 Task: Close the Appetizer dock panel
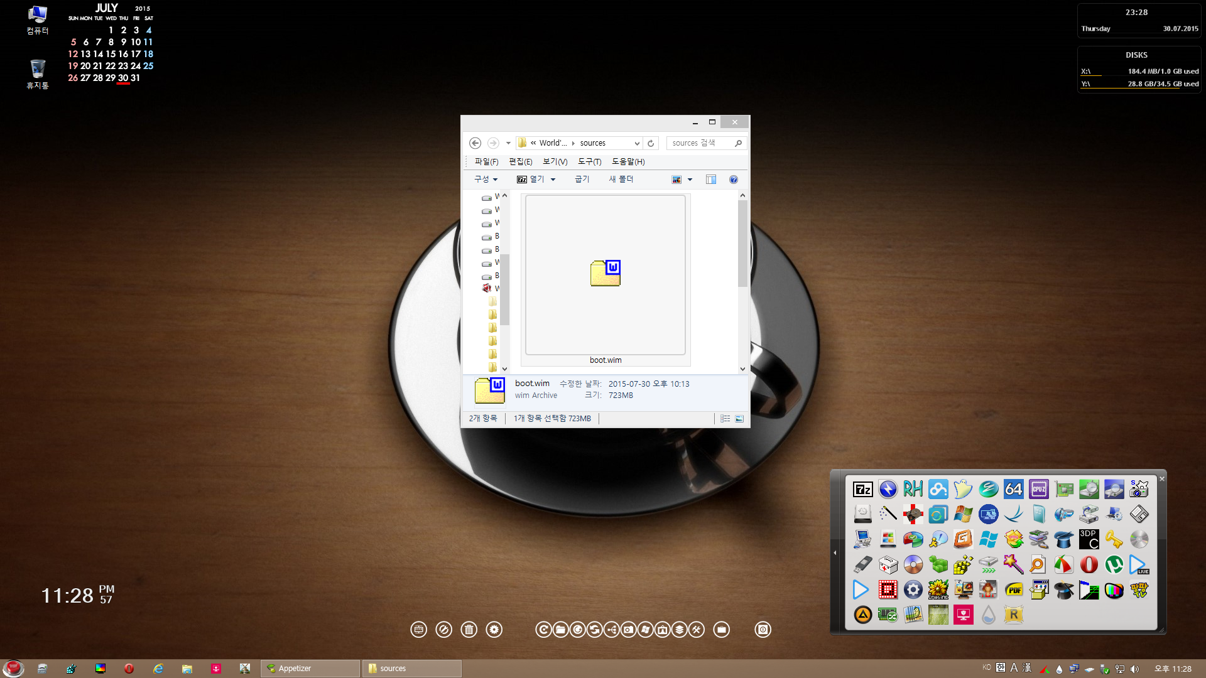point(1162,479)
